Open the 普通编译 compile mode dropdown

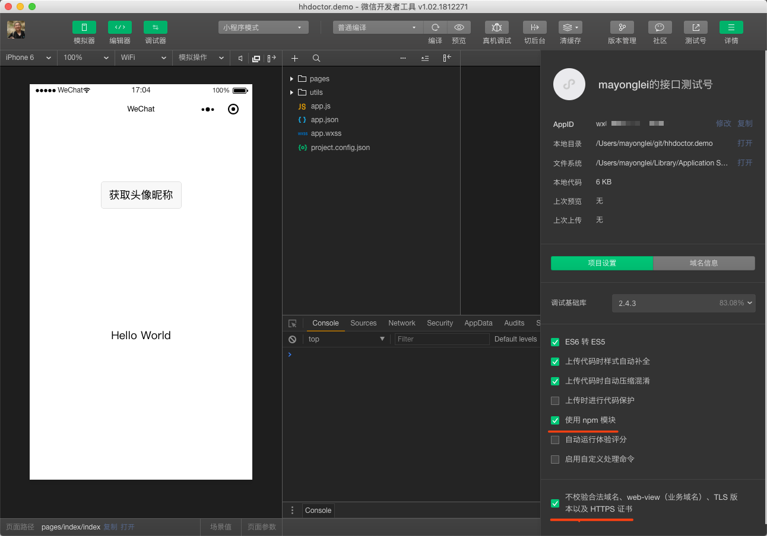click(378, 27)
